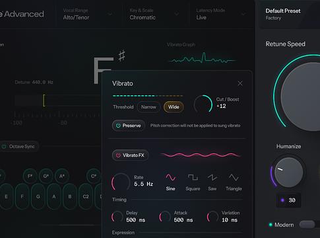Image resolution: width=320 pixels, height=238 pixels.
Task: Click the 10 ms Variation value
Action: (230, 220)
